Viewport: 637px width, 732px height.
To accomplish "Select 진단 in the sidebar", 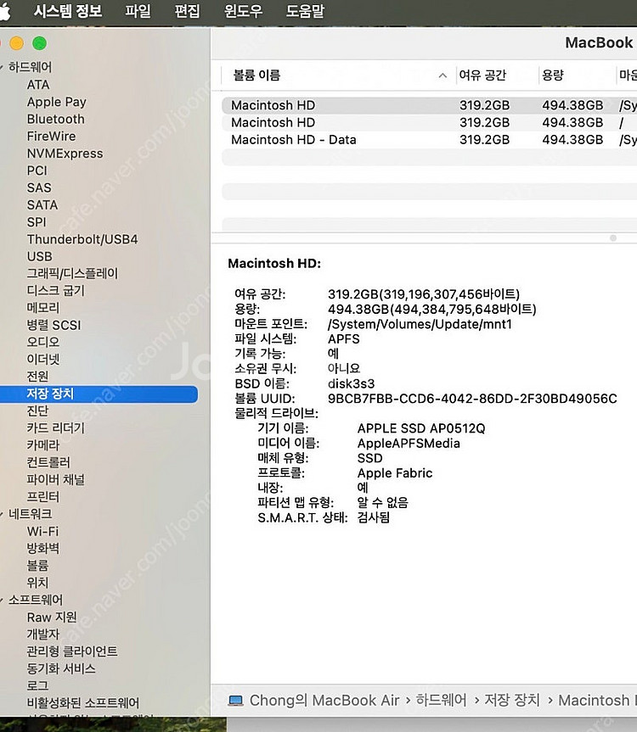I will click(37, 411).
